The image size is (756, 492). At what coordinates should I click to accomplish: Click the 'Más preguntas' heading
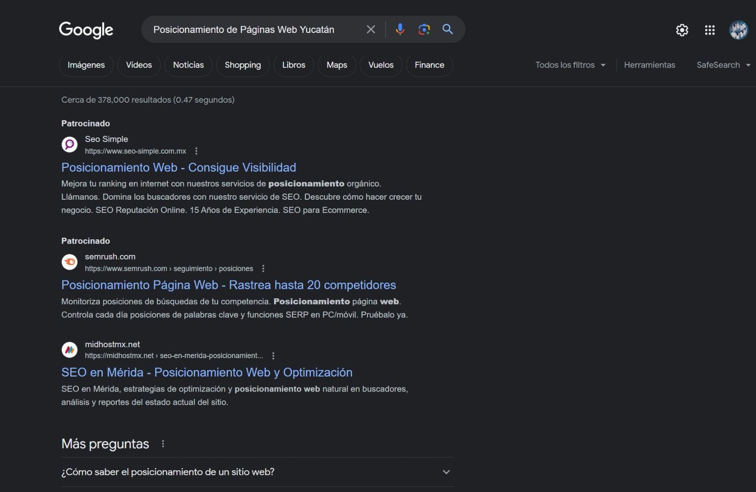105,444
